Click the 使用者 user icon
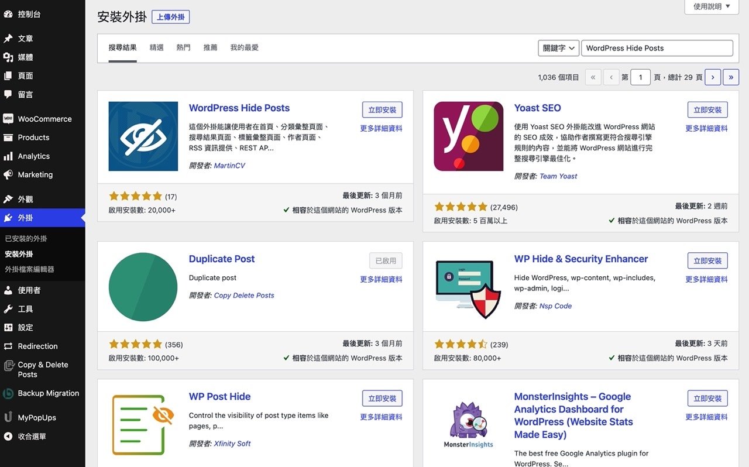749x467 pixels. (8, 290)
